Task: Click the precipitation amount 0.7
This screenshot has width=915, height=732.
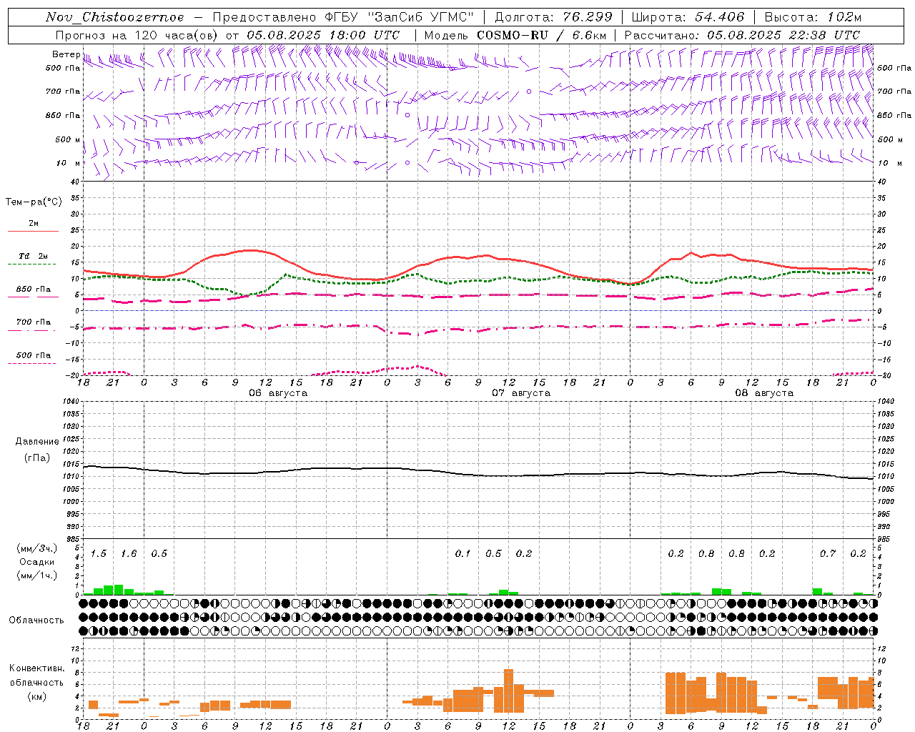Action: click(x=828, y=553)
